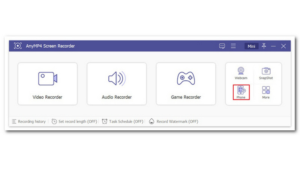This screenshot has width=300, height=172.
Task: Open the Audio Recorder card
Action: coord(117,84)
